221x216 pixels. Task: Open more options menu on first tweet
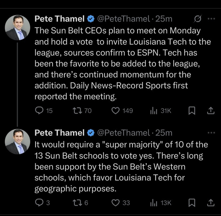(211, 19)
